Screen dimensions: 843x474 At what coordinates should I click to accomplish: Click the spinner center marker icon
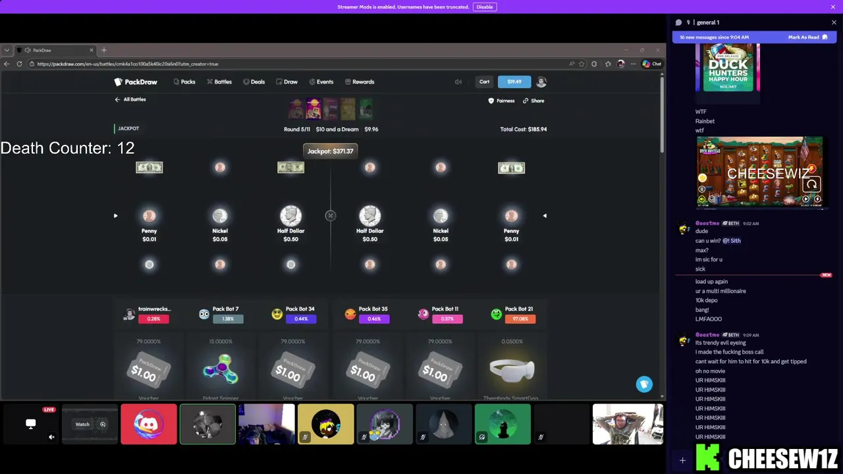[x=330, y=215]
